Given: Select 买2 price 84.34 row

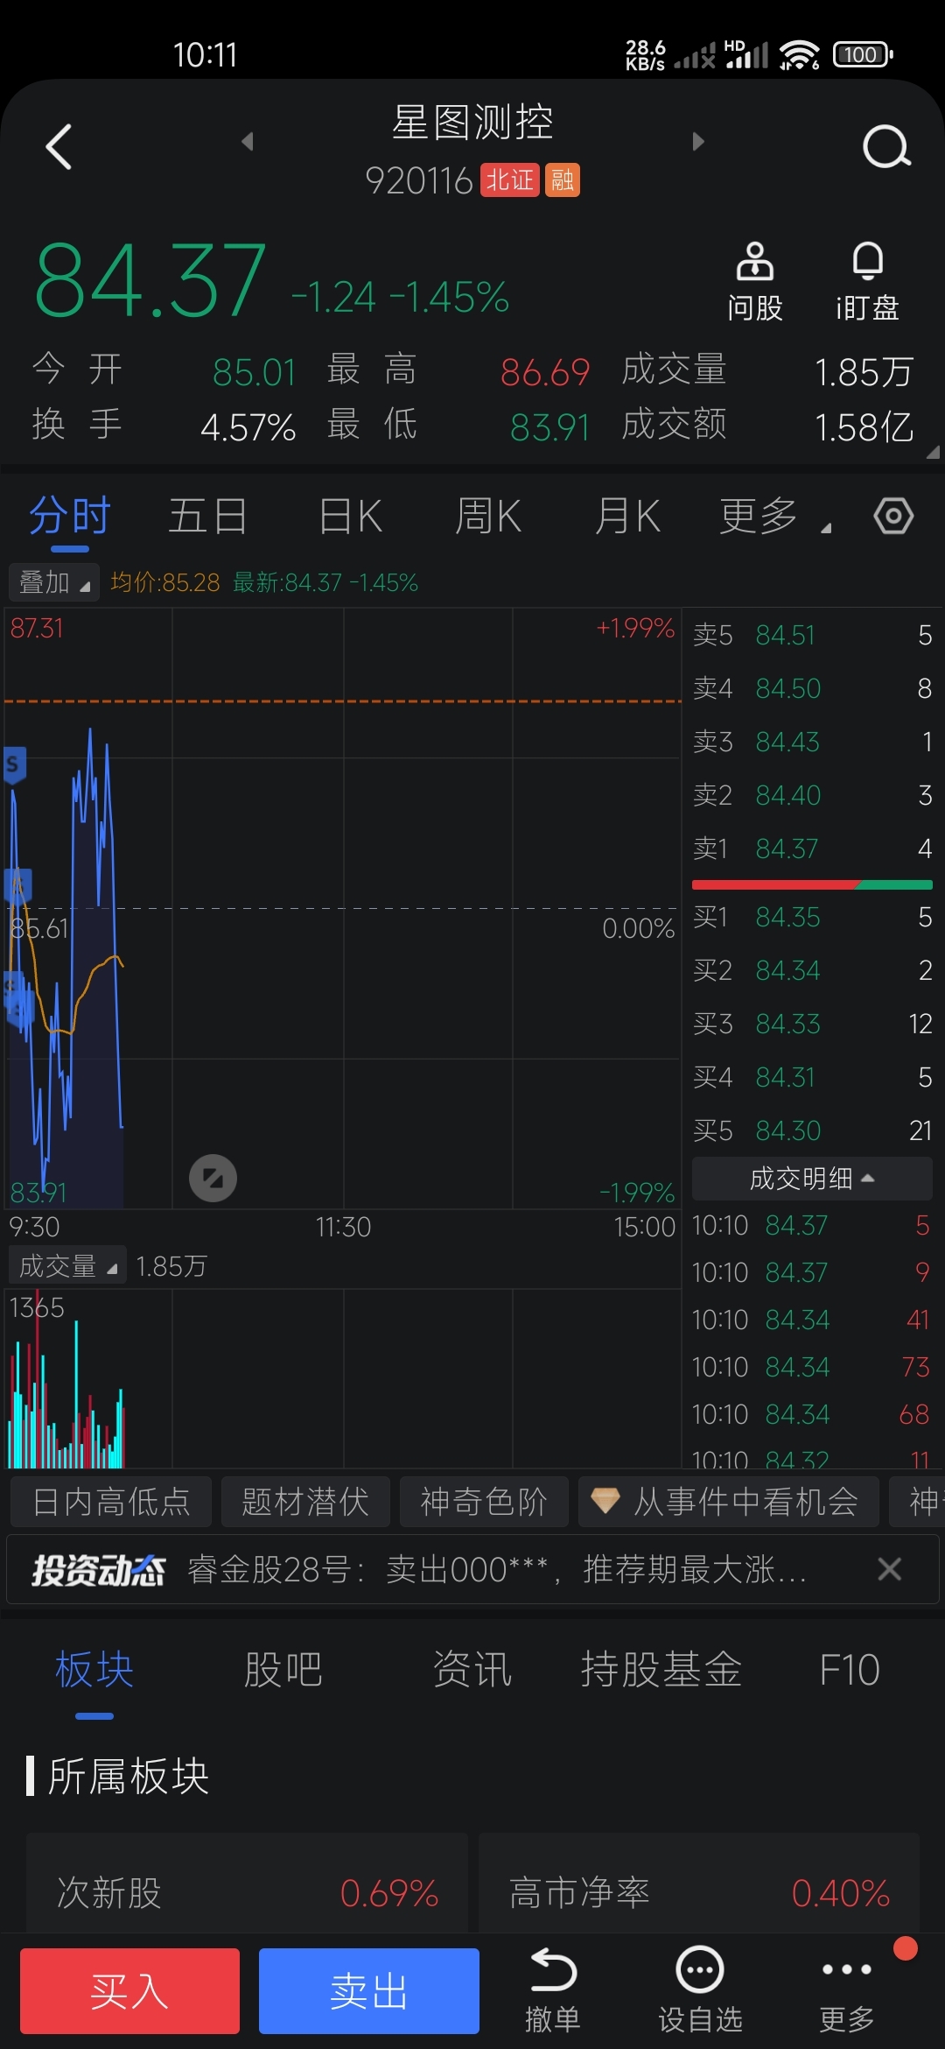Looking at the screenshot, I should 812,970.
